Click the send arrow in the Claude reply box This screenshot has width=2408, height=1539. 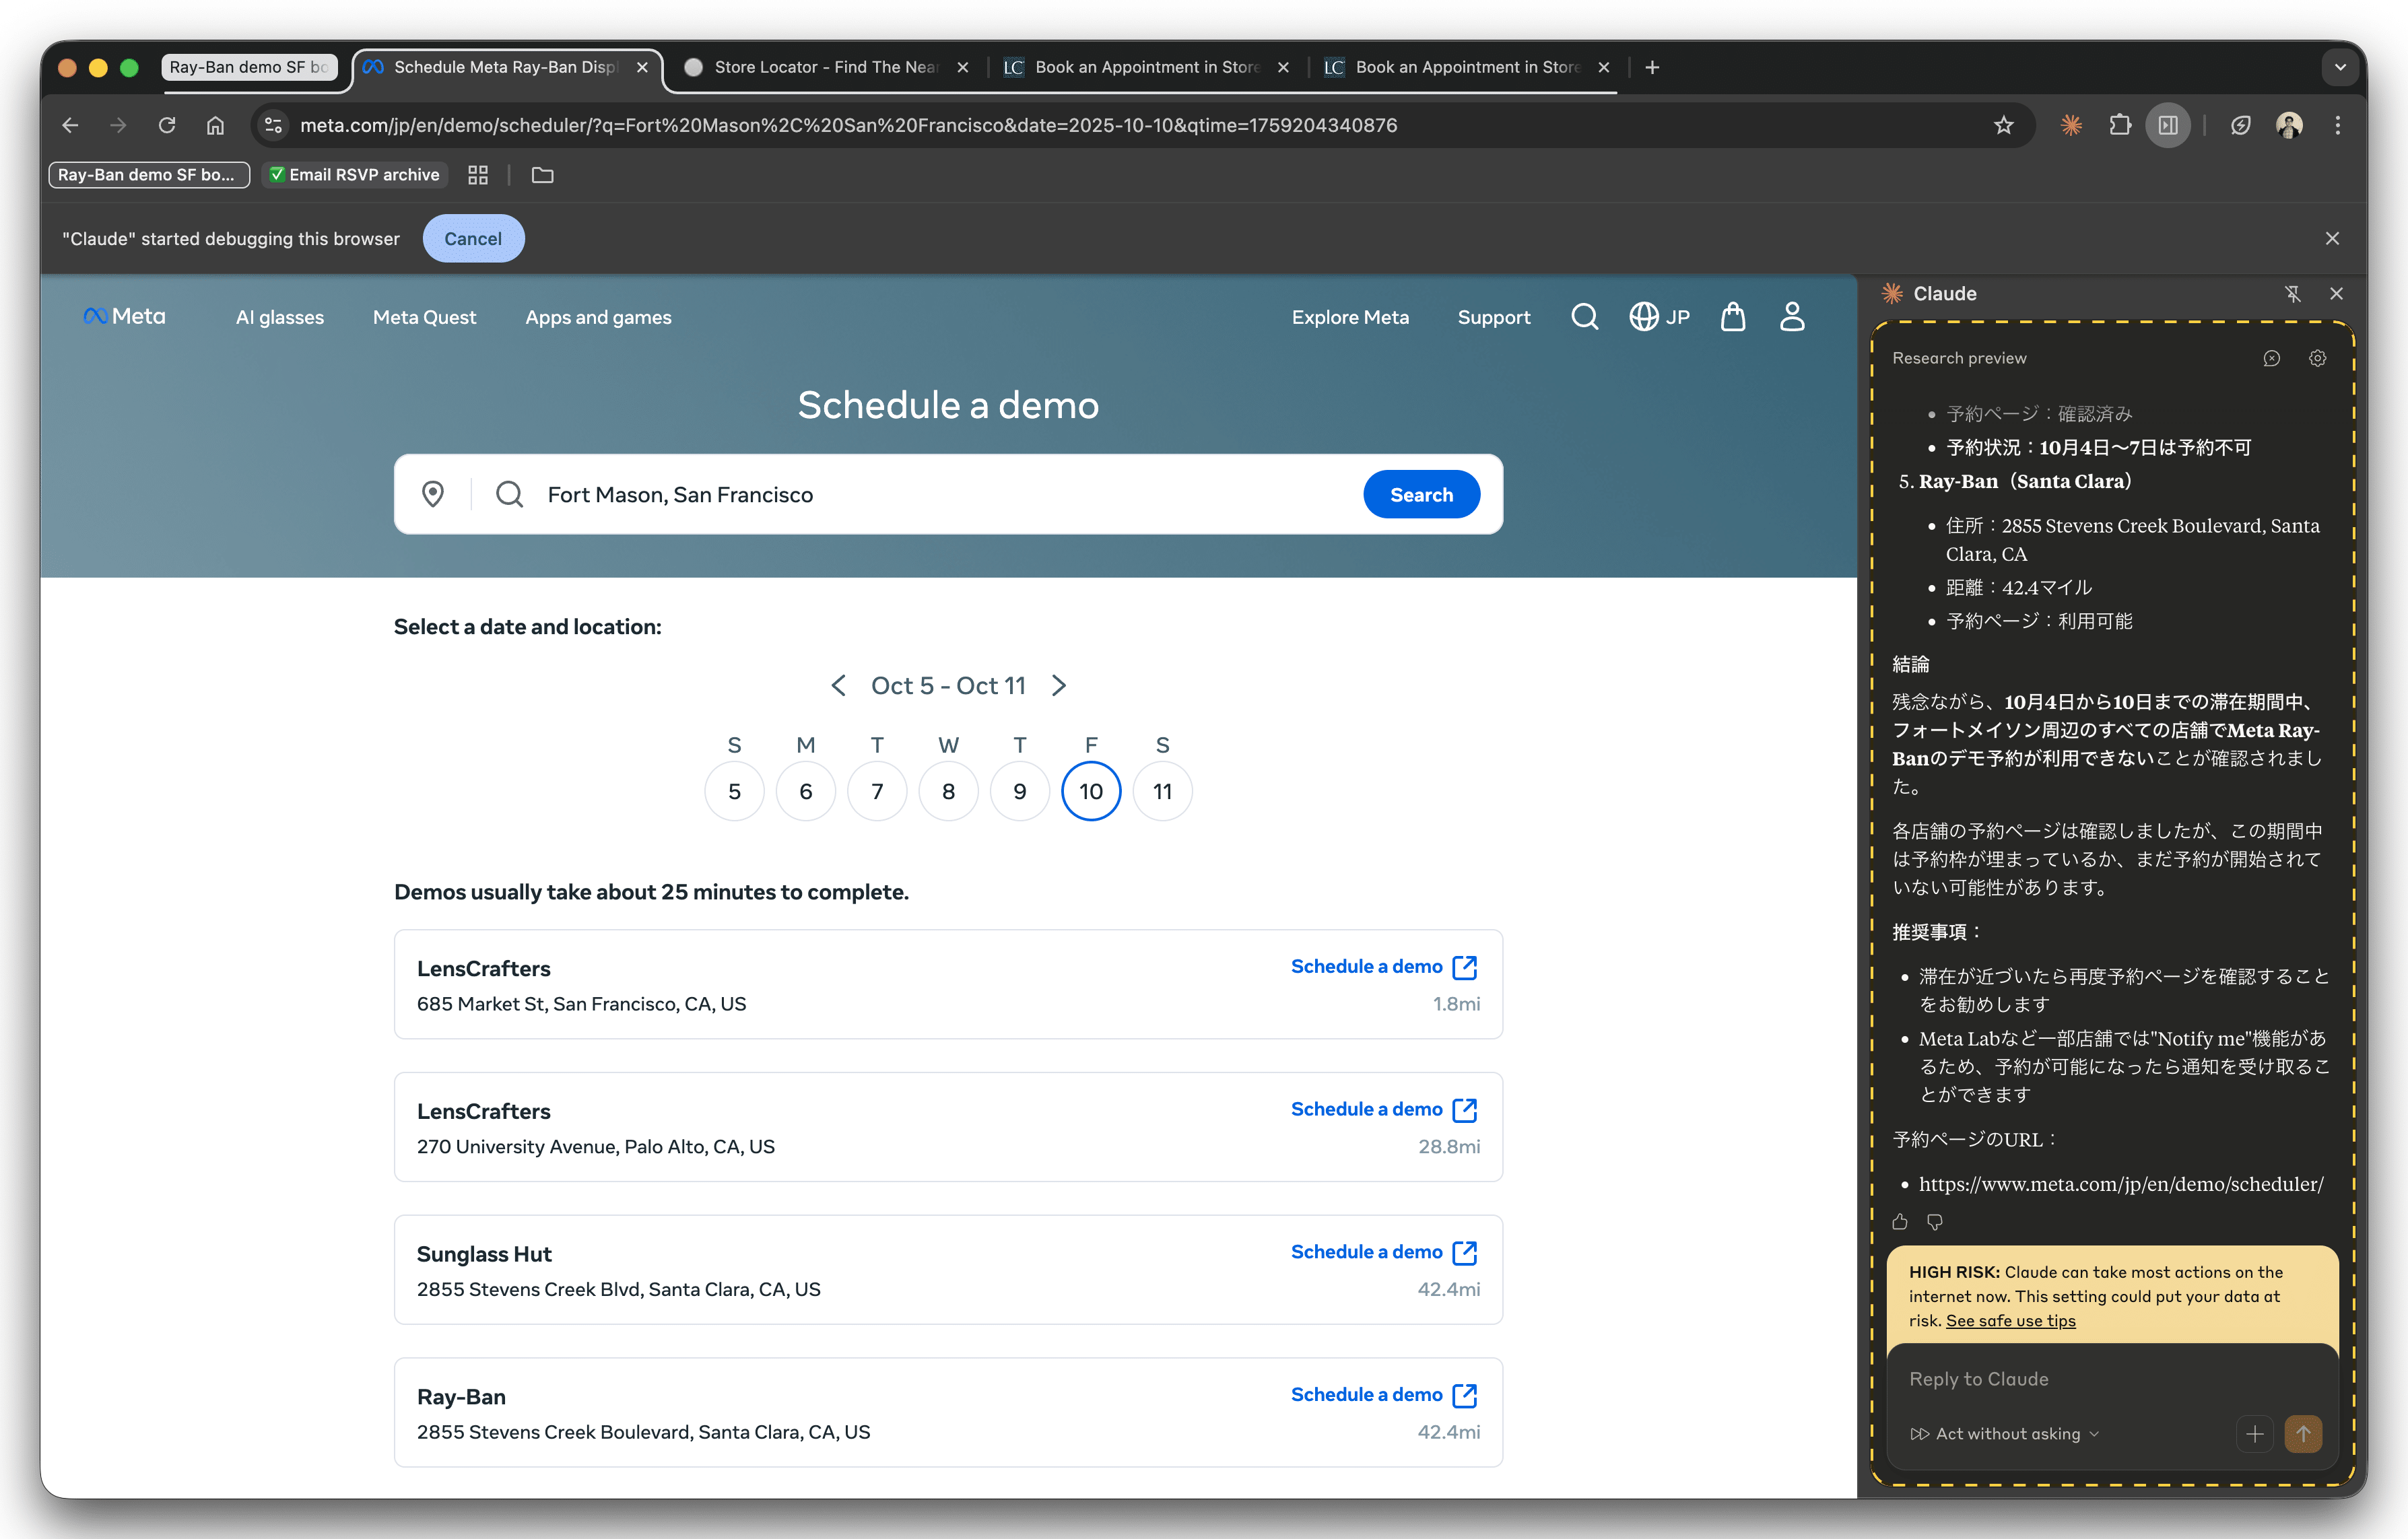(2303, 1433)
